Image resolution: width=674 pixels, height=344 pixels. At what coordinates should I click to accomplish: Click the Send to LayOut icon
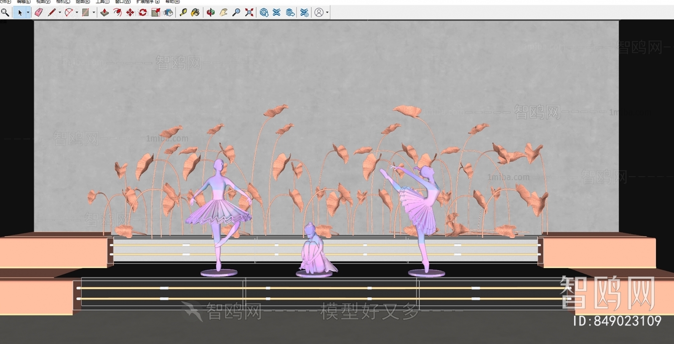pyautogui.click(x=290, y=13)
